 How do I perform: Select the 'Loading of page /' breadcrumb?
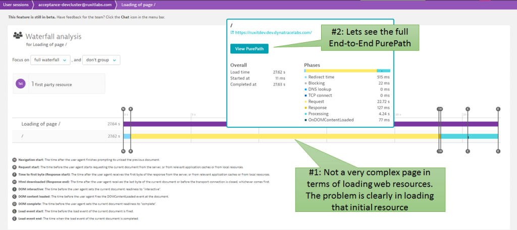pyautogui.click(x=138, y=4)
